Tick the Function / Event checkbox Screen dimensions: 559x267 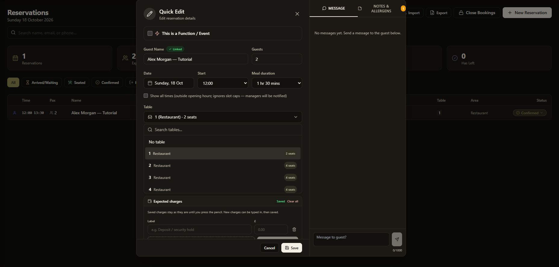pyautogui.click(x=150, y=33)
